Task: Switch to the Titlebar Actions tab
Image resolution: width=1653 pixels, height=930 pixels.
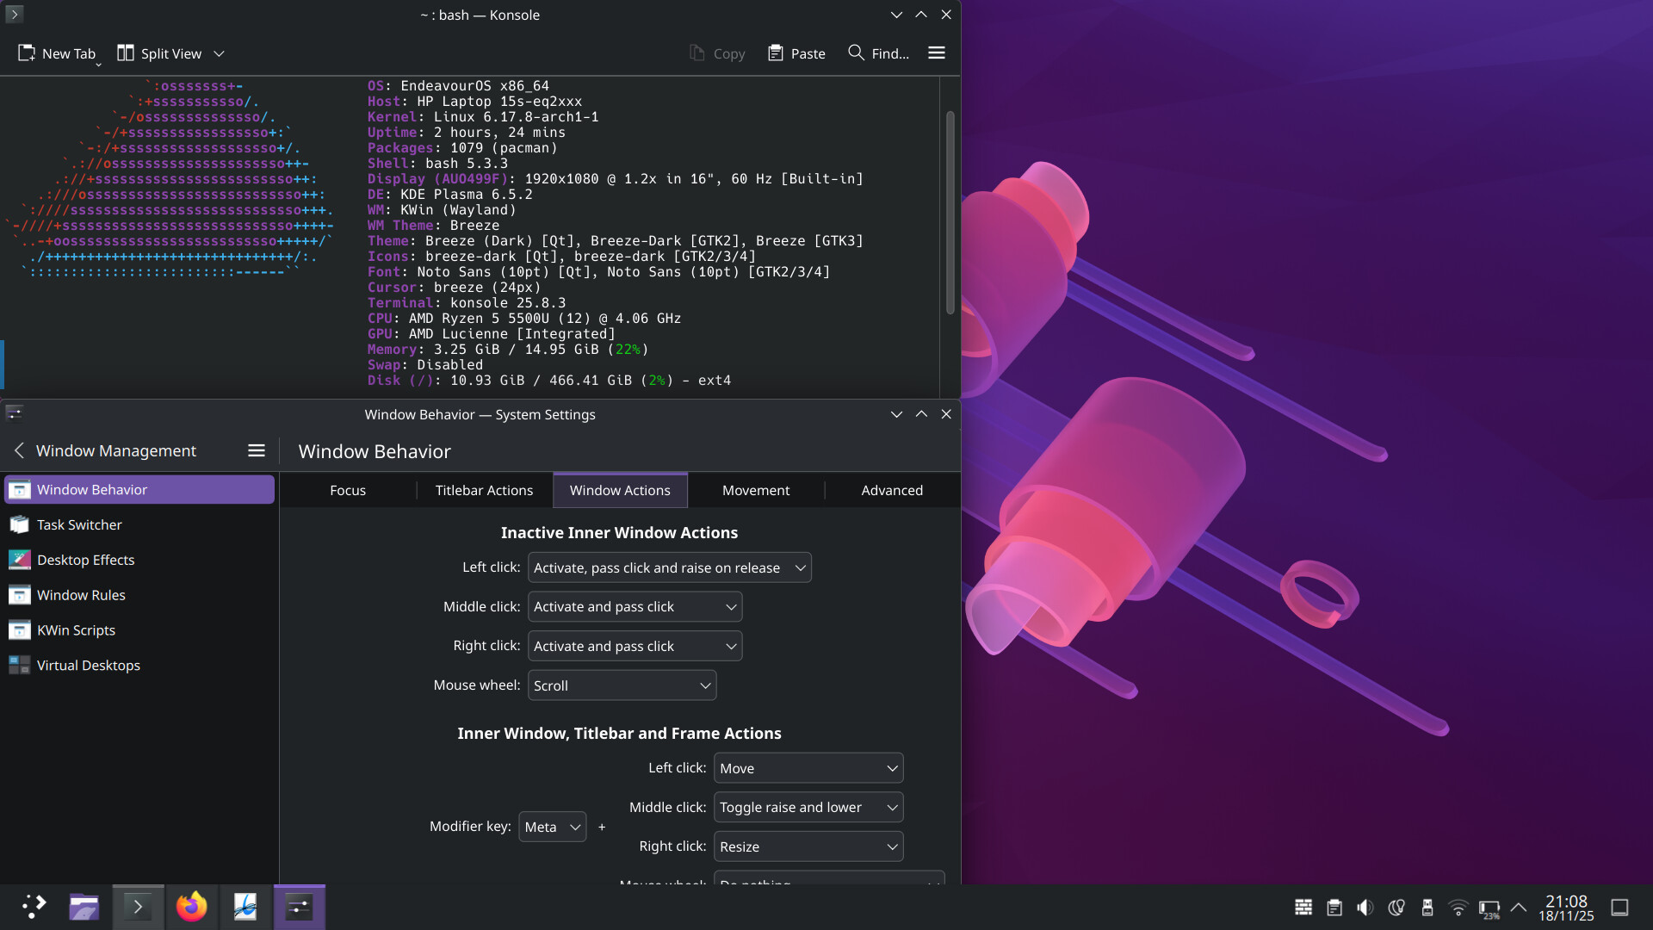Action: (484, 490)
